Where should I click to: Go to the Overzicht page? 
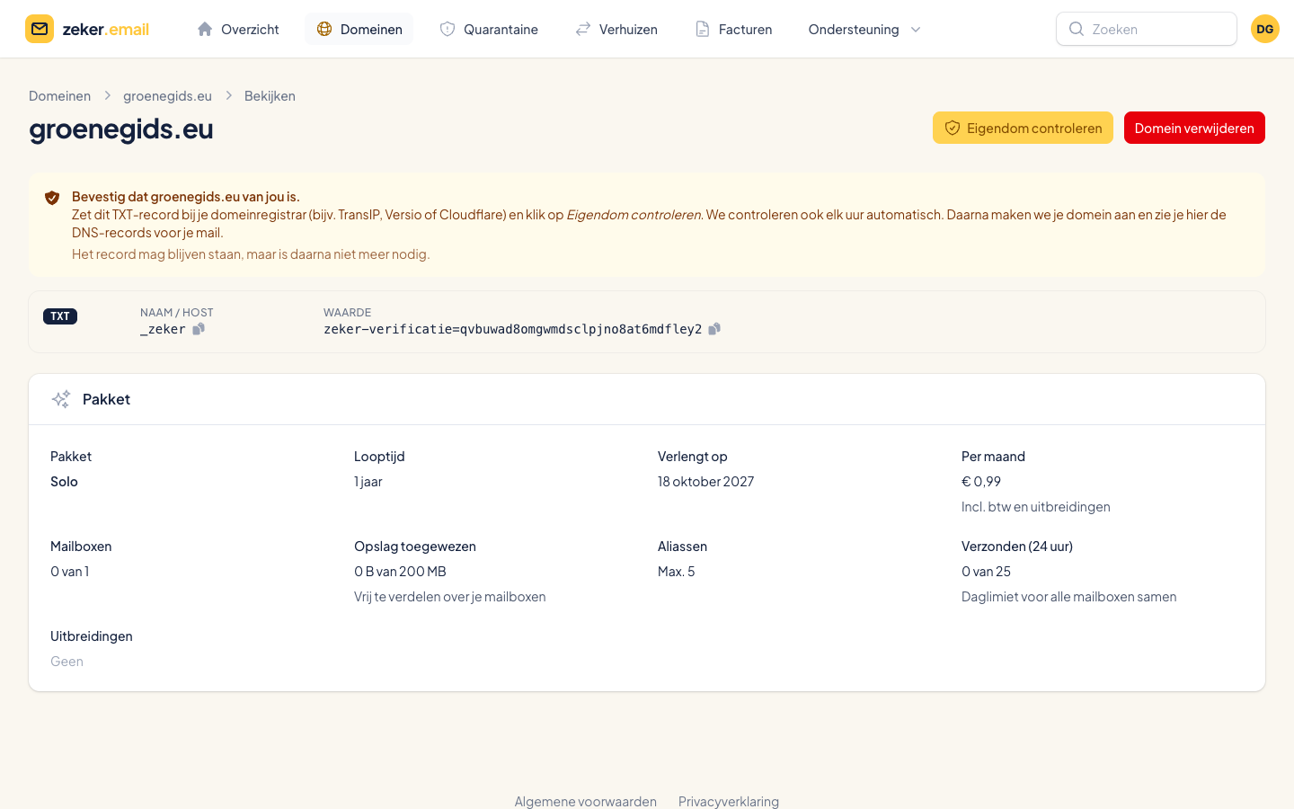coord(238,29)
